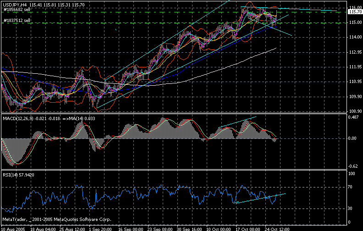Click the RSI 70 level label
The width and height of the screenshot is (363, 231).
click(350, 187)
